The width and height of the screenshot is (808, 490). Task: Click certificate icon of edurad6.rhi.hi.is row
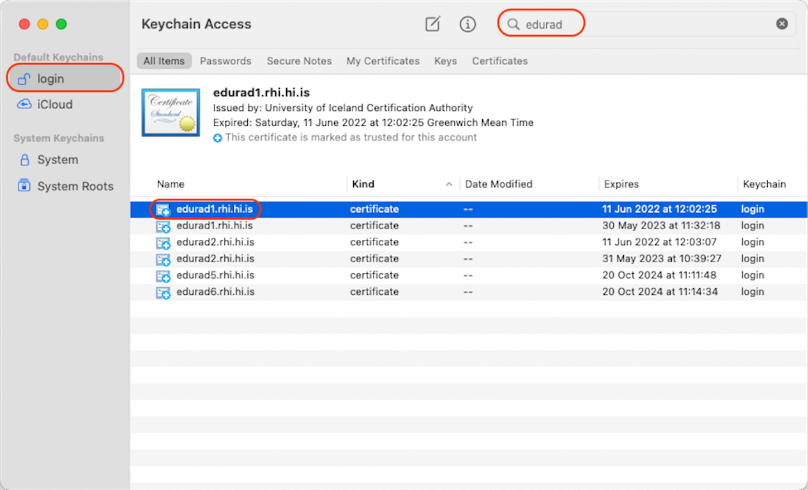tap(164, 293)
